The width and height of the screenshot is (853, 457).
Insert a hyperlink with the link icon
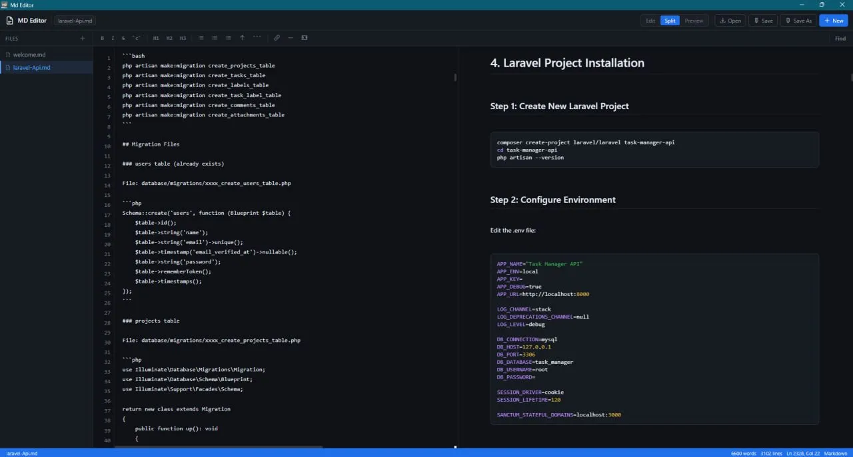277,38
